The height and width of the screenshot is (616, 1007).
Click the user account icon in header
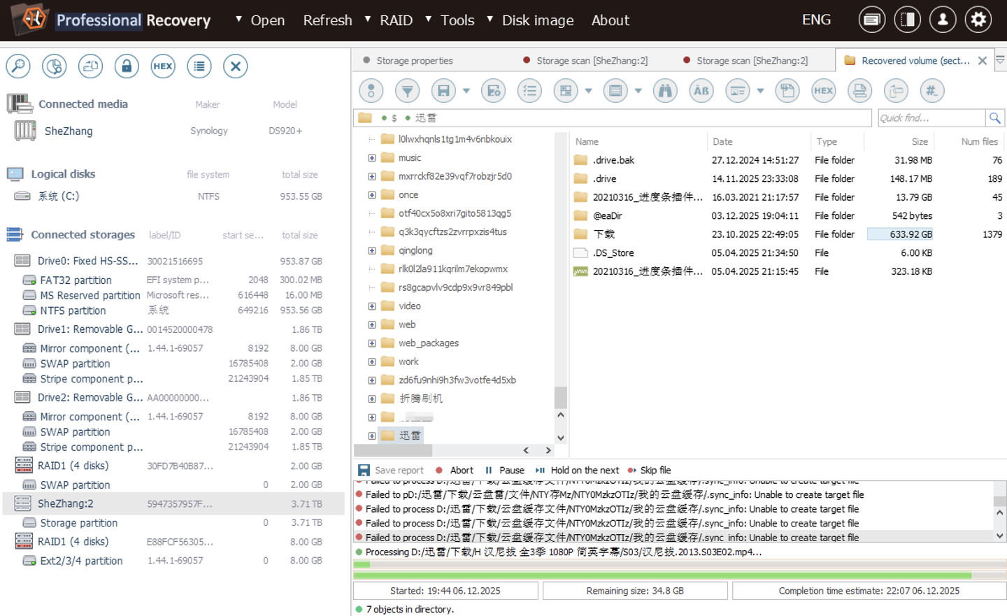point(943,20)
